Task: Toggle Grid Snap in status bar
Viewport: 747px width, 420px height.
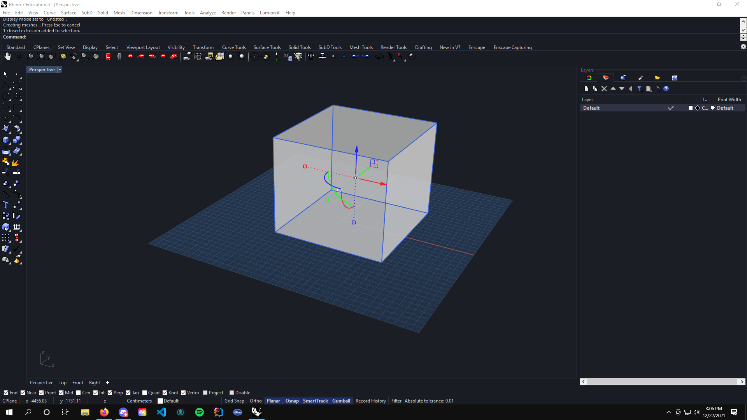Action: 234,401
